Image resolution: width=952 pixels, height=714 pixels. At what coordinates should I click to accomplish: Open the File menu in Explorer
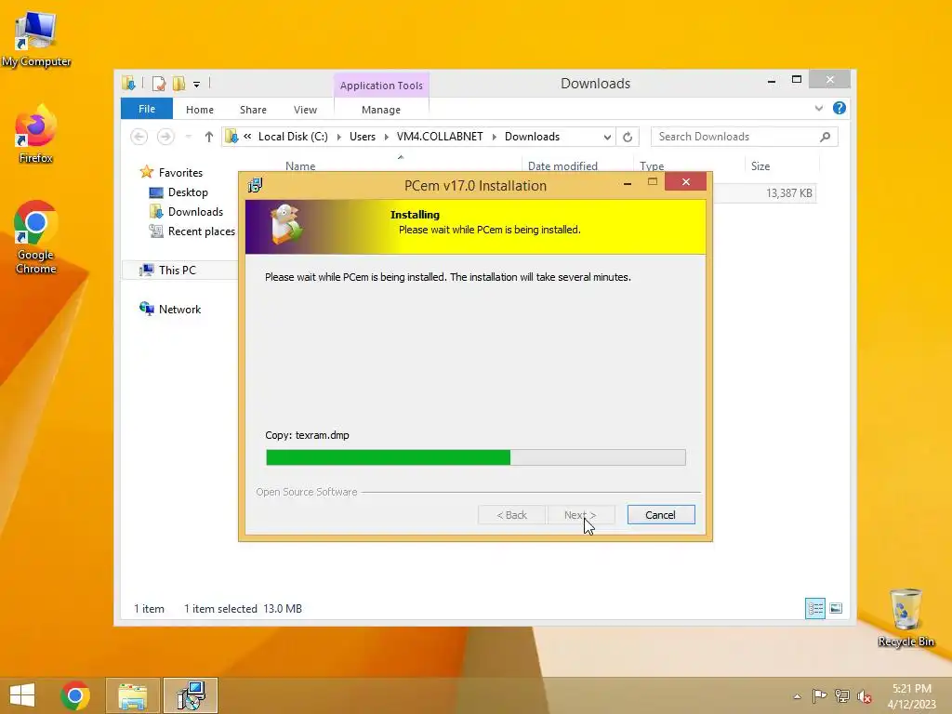point(147,110)
